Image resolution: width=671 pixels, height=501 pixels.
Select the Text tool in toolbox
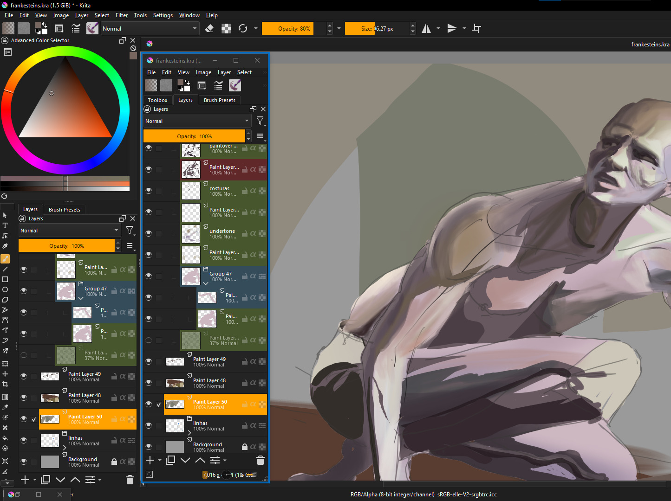point(5,225)
